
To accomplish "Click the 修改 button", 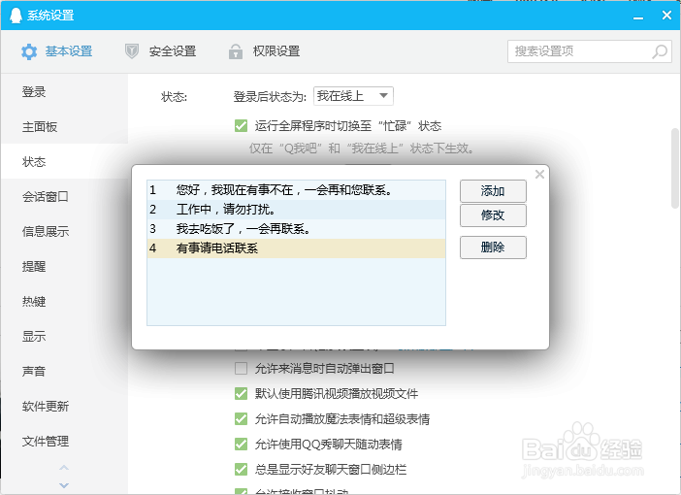I will coord(493,215).
